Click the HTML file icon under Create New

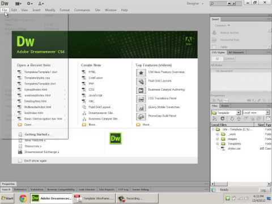point(84,72)
